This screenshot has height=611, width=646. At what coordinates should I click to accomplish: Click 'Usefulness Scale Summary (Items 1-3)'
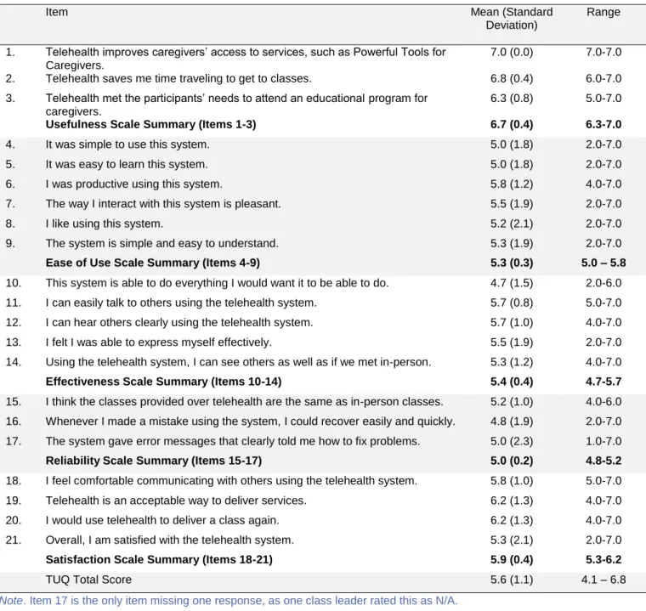point(150,124)
